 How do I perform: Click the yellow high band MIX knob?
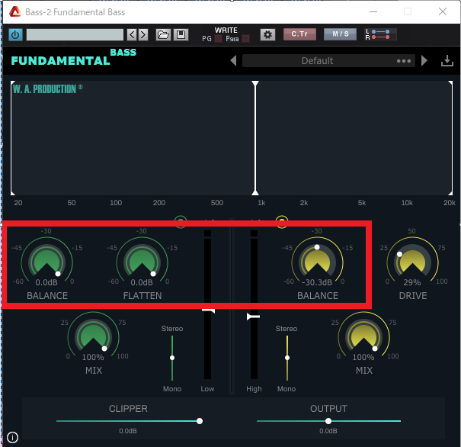pos(363,336)
